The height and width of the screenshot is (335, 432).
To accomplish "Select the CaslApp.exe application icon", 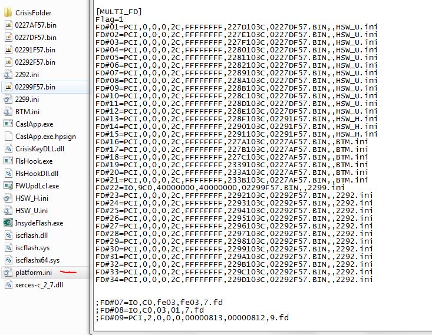I will (8, 124).
